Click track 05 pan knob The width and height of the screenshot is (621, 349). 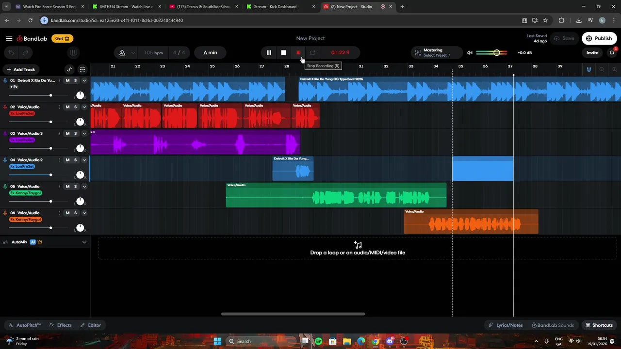coord(80,201)
